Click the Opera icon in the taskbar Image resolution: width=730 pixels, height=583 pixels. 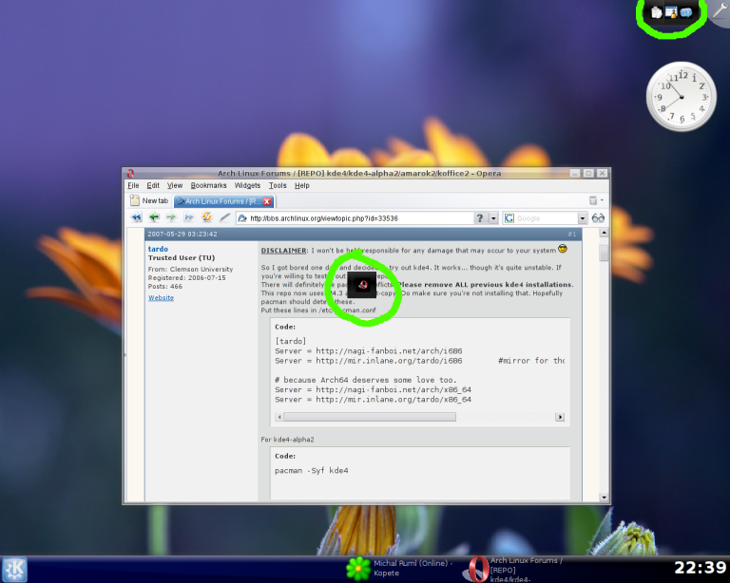pyautogui.click(x=476, y=569)
